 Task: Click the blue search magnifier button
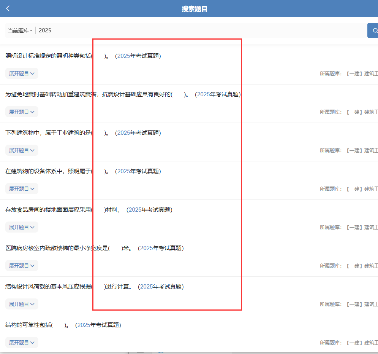tap(373, 30)
